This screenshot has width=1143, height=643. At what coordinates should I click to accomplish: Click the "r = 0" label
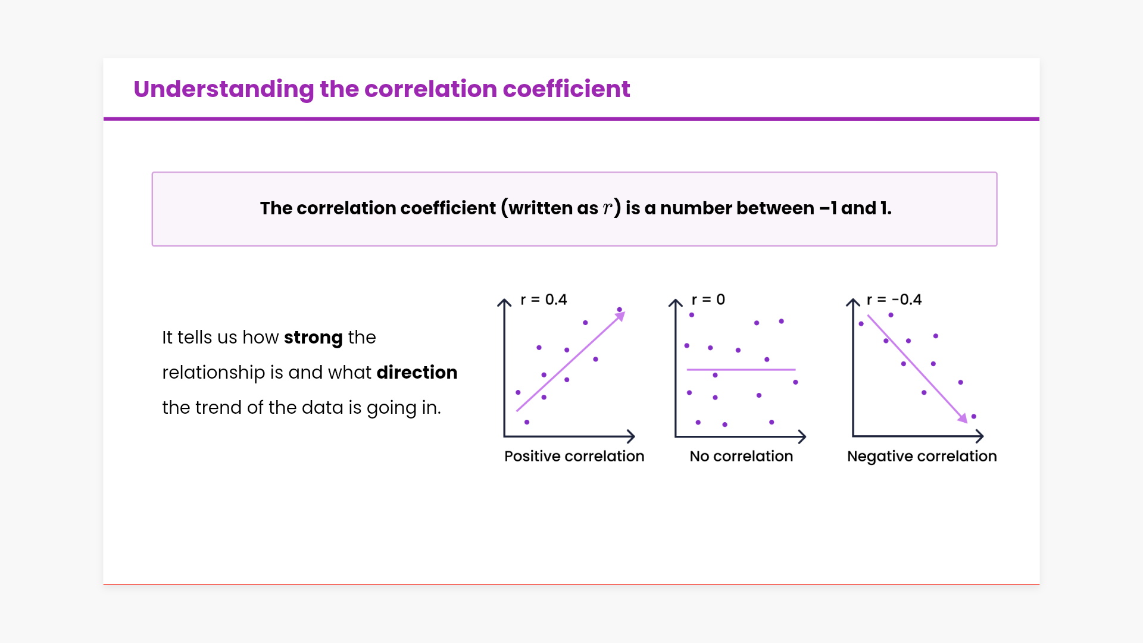pyautogui.click(x=708, y=299)
